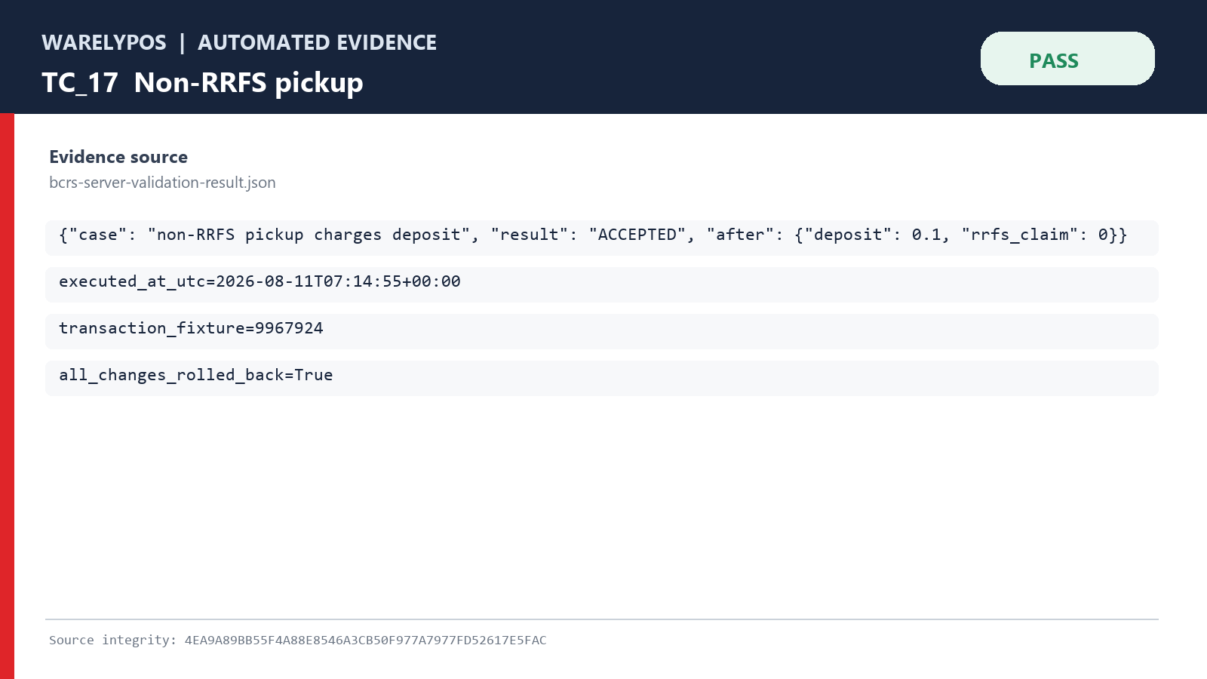Click the all_changes_rolled_back=True line

click(602, 378)
